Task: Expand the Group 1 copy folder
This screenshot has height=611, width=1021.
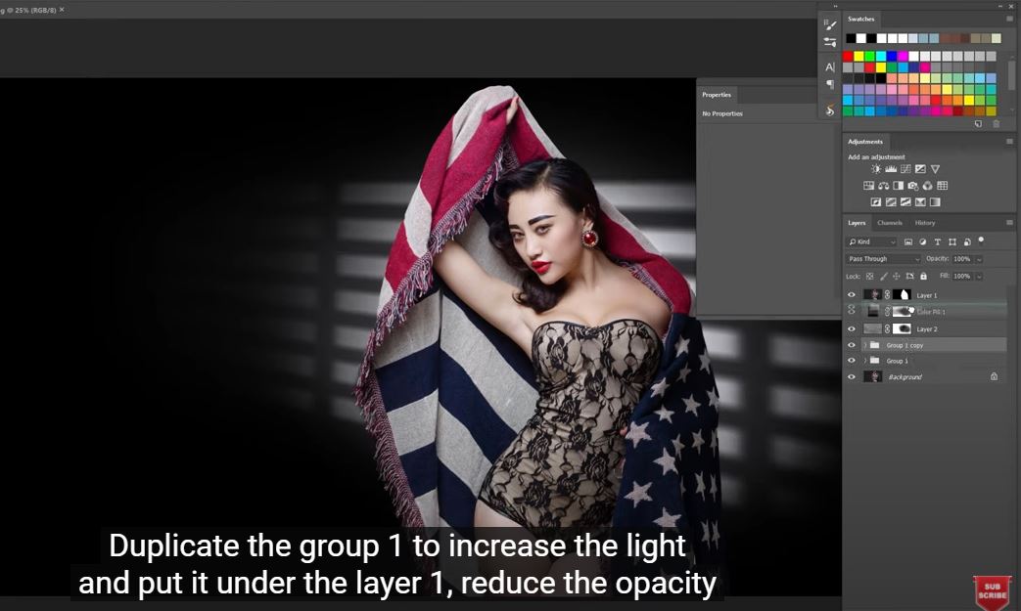Action: click(x=865, y=345)
